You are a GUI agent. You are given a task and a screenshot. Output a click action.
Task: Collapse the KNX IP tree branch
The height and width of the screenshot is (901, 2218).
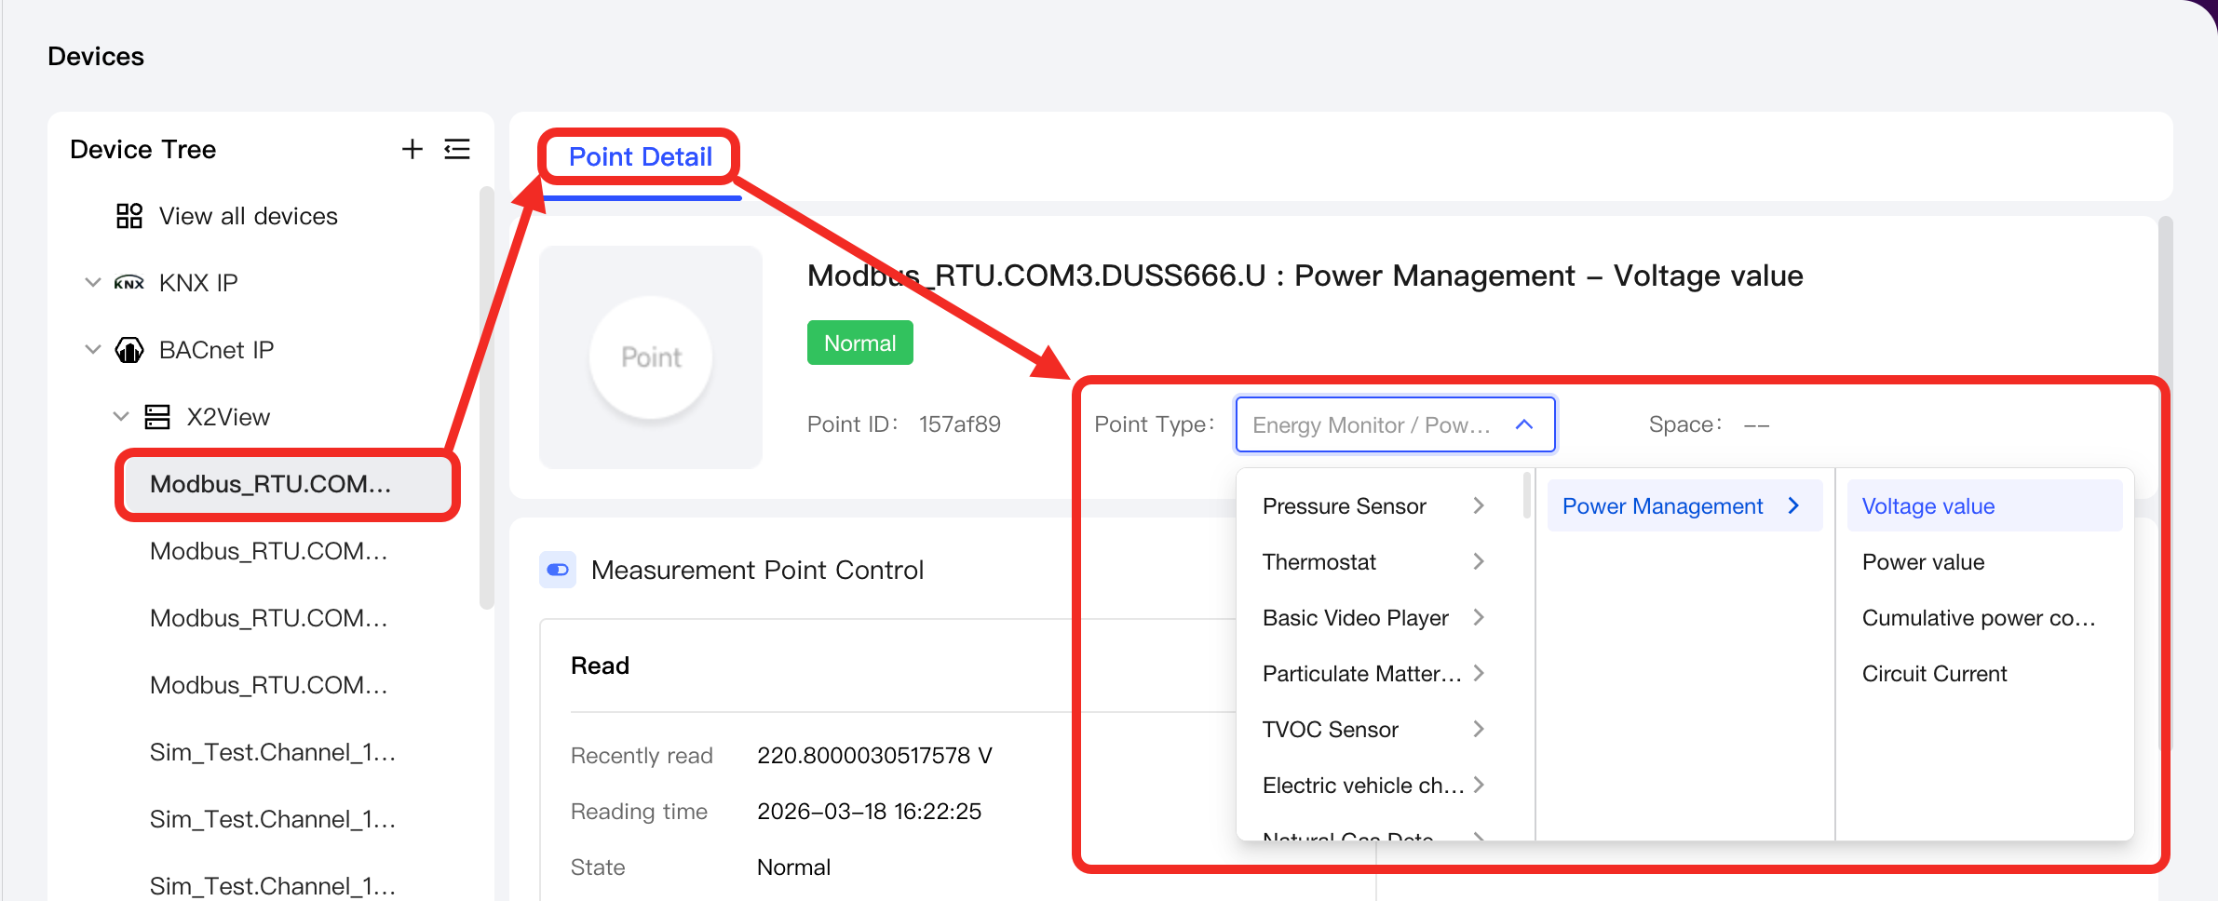(x=92, y=282)
